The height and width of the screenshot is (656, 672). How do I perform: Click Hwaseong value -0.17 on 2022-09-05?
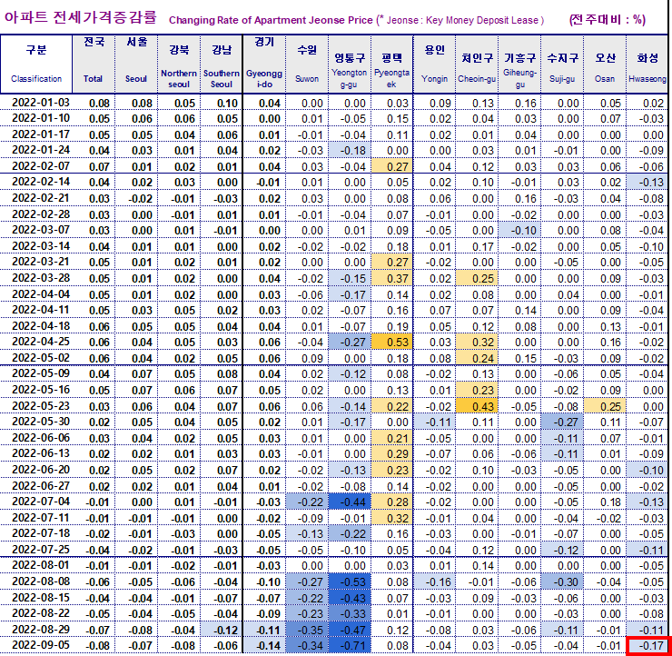point(647,646)
